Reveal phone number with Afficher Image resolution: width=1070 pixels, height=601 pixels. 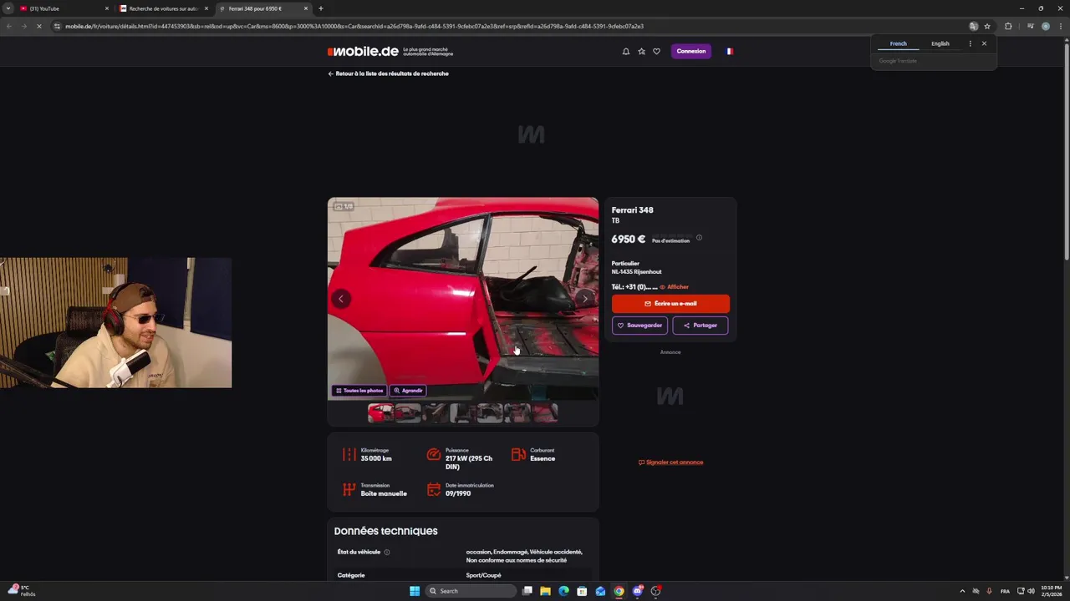point(674,287)
